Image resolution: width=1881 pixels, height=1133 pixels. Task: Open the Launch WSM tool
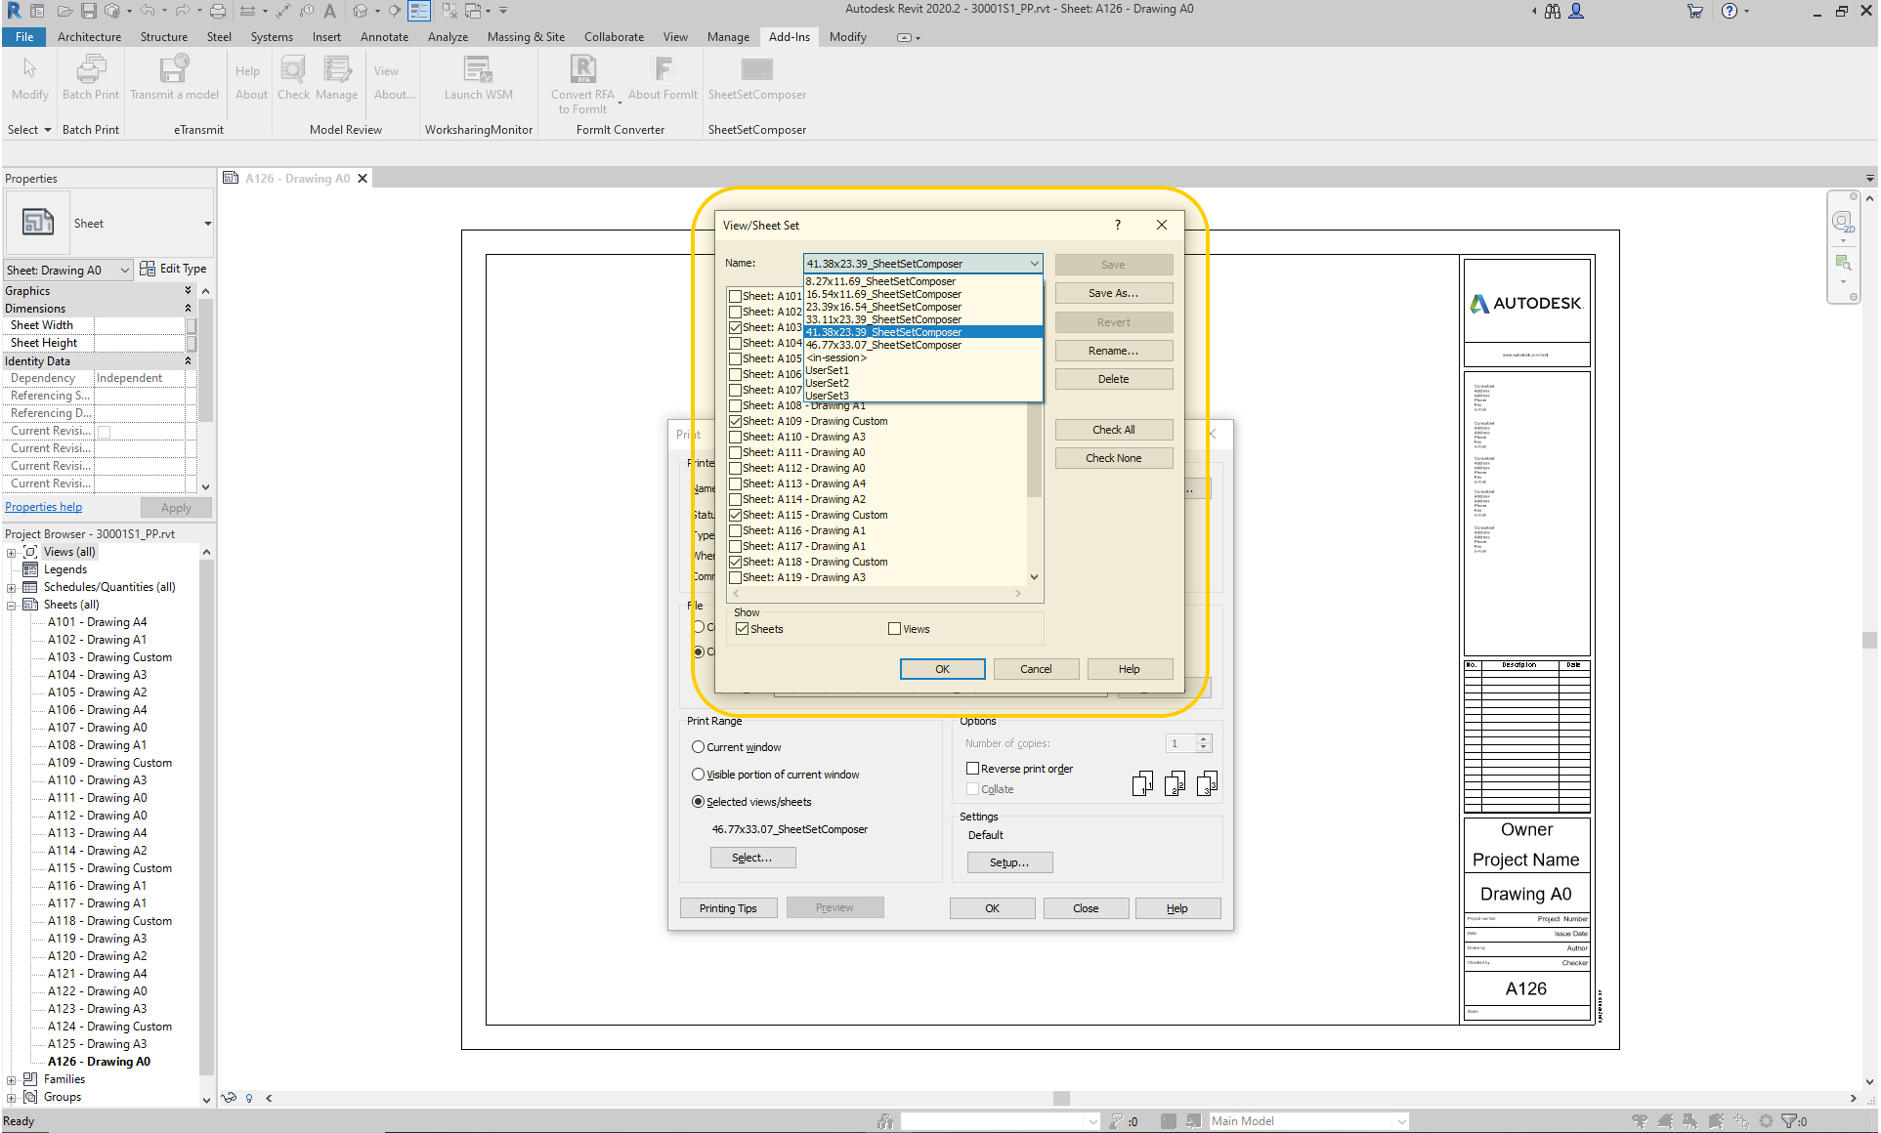click(478, 71)
